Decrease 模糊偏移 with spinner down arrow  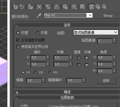[84, 81]
